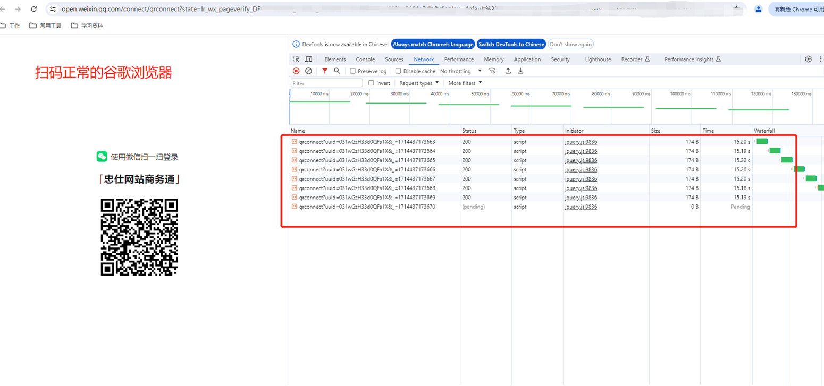Switch to the Recorder tab
The width and height of the screenshot is (824, 386).
(636, 59)
